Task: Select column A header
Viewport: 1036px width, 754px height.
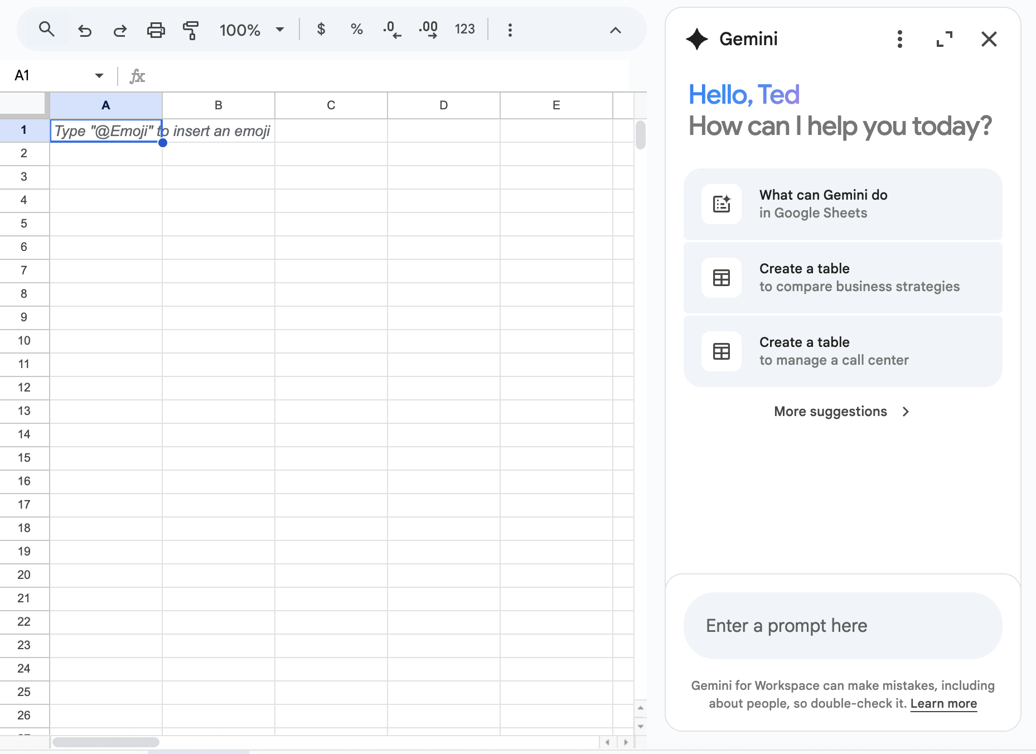Action: click(106, 105)
